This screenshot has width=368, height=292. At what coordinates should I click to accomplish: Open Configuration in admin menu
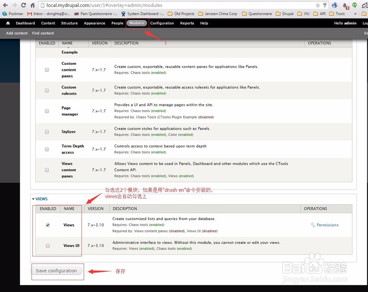(x=162, y=23)
